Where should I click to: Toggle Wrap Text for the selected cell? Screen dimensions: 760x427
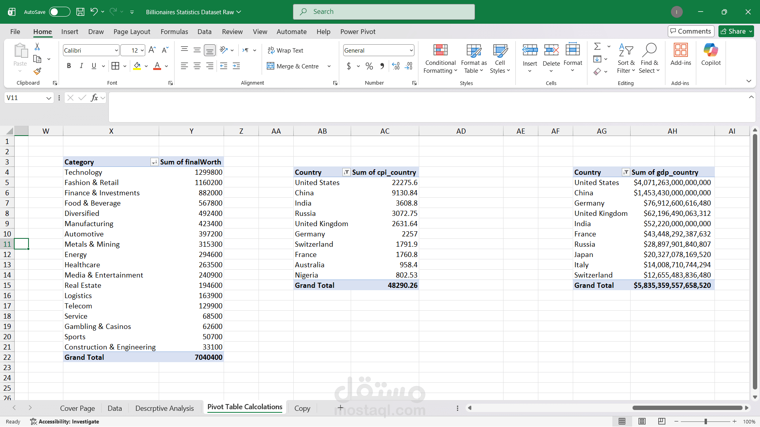(285, 51)
